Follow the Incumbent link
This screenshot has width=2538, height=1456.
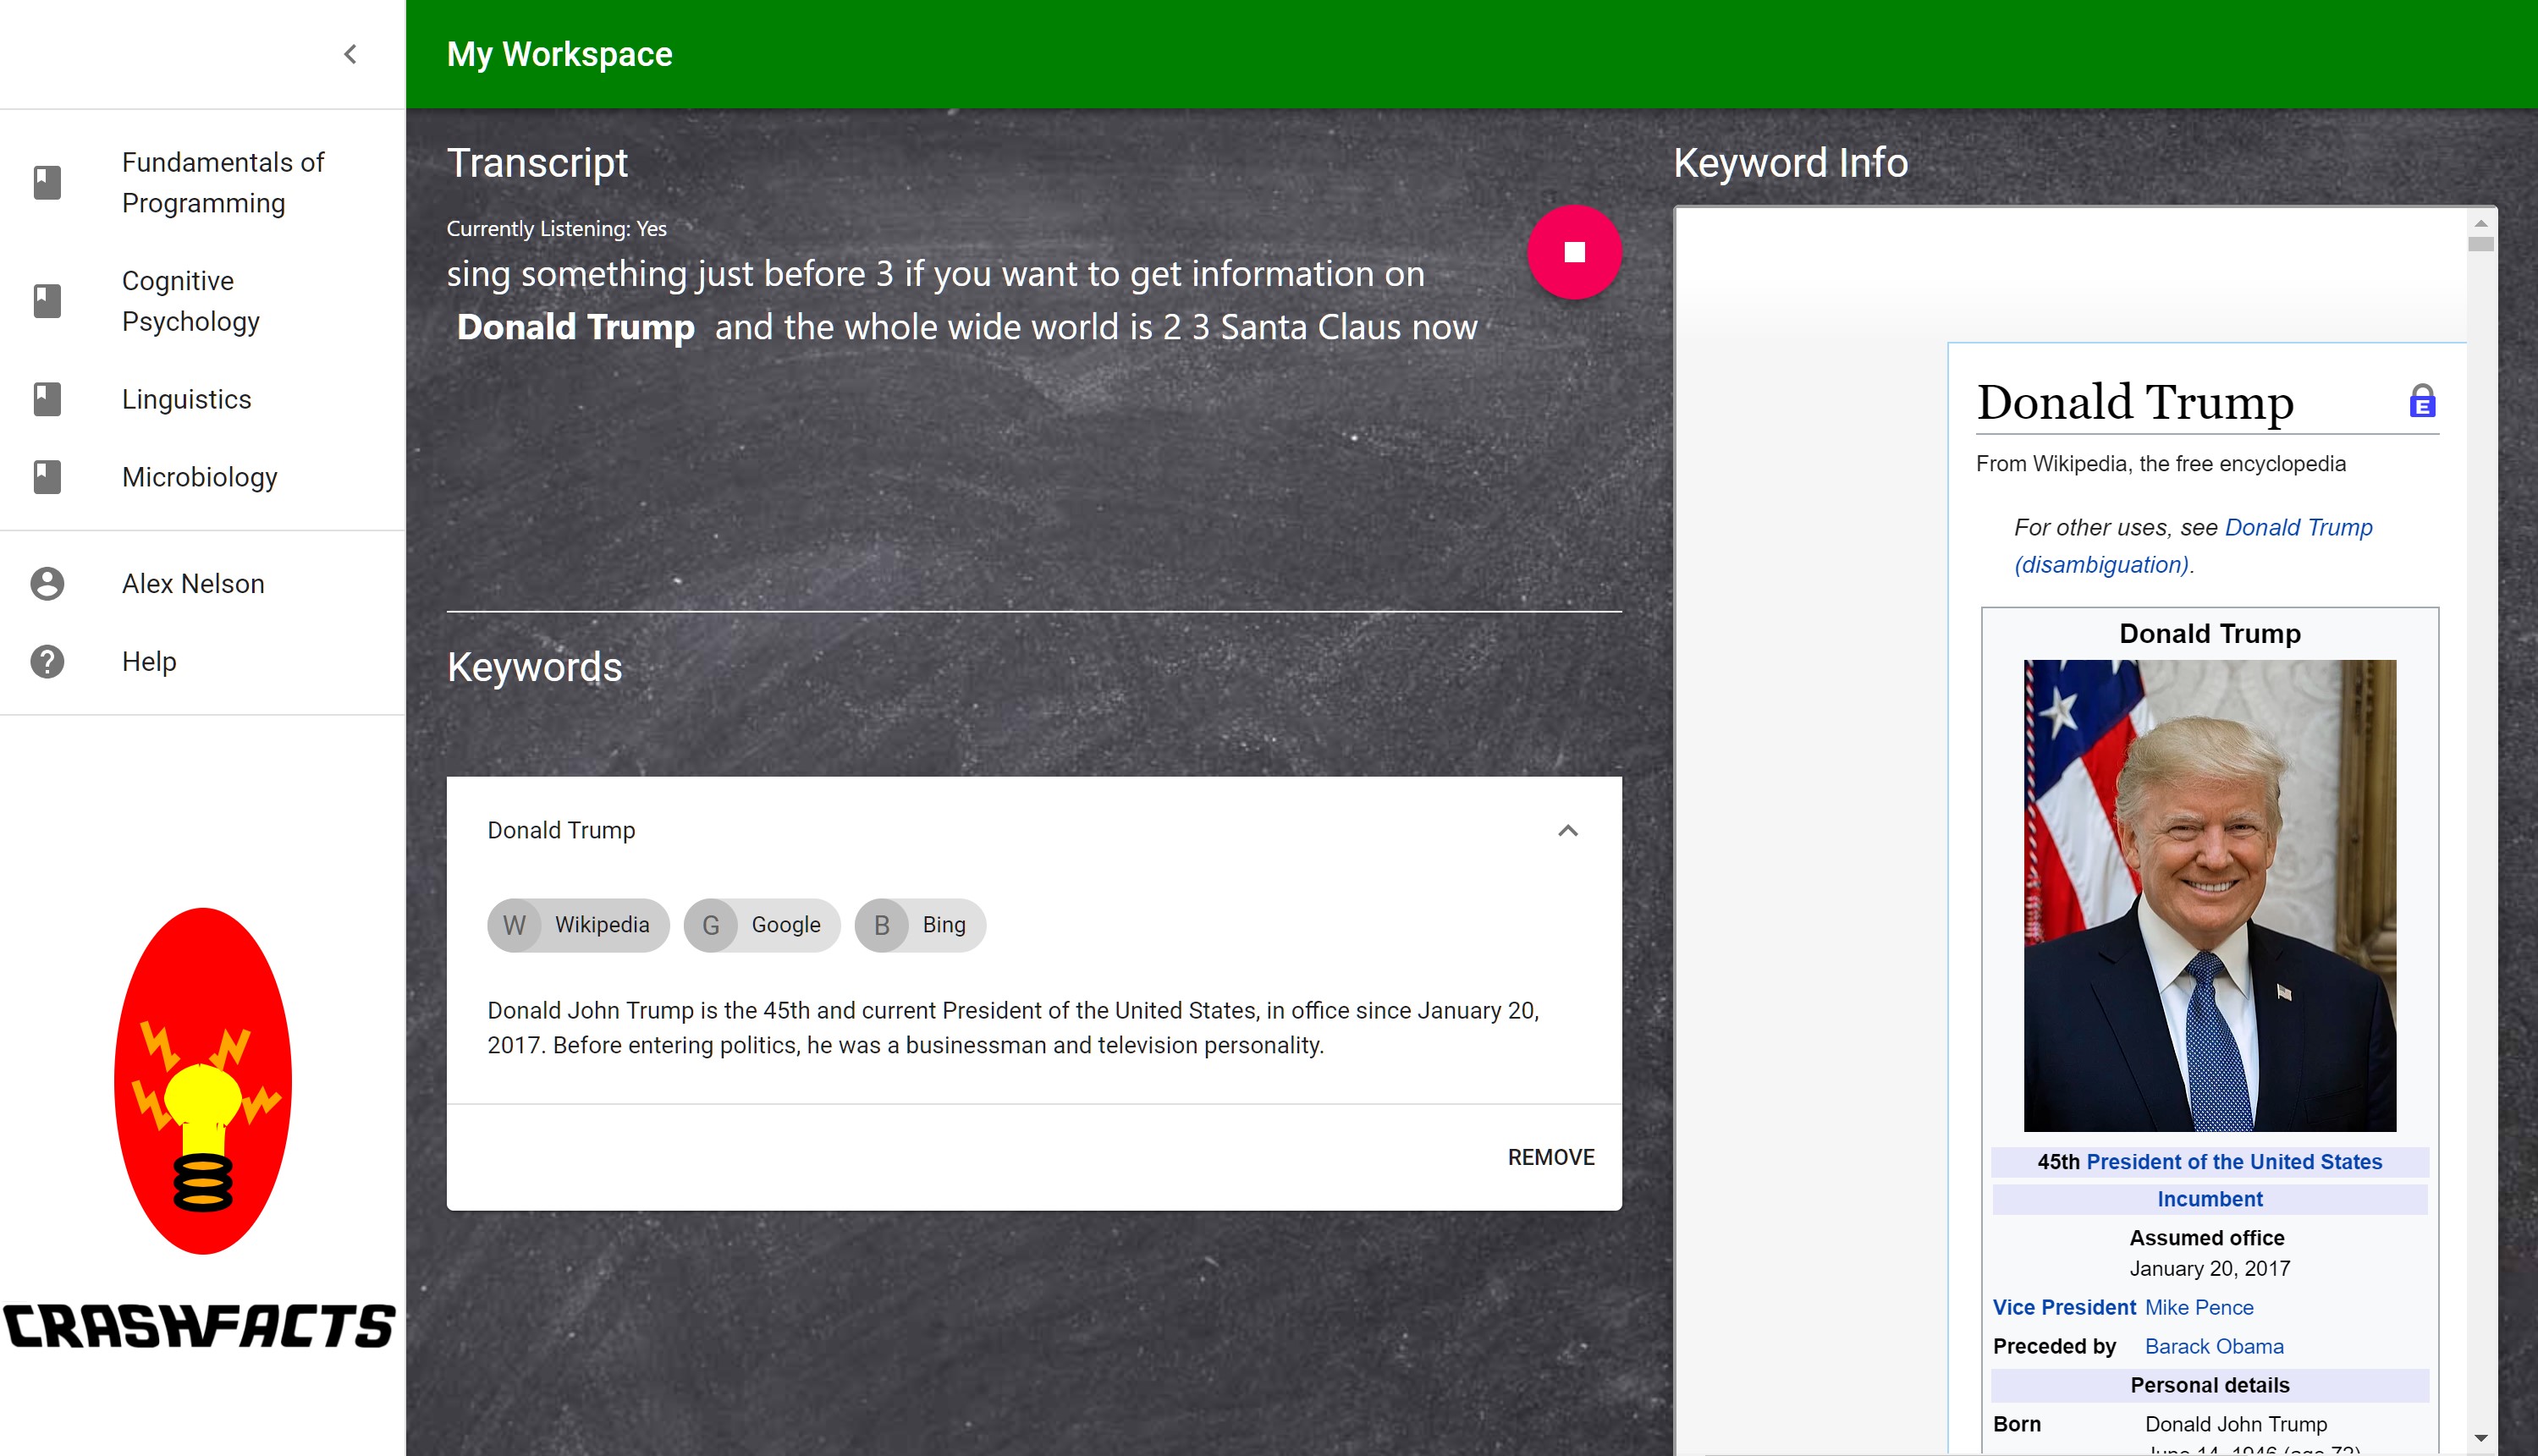2209,1199
